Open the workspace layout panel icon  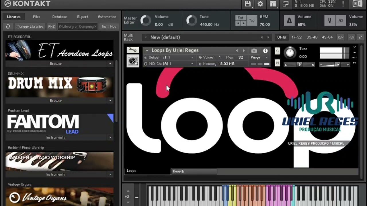point(273,4)
